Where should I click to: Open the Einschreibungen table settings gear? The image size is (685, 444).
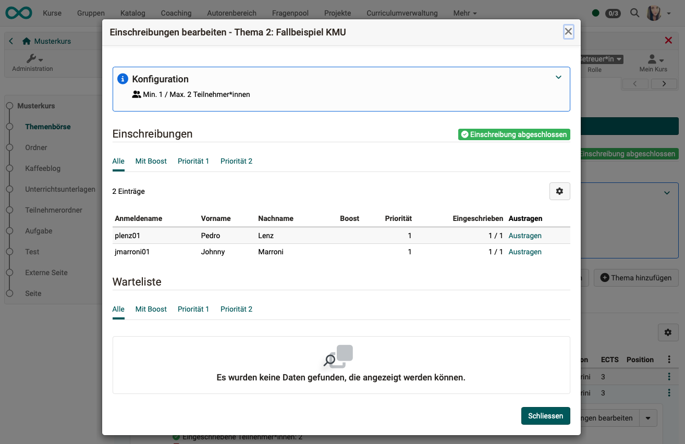[x=559, y=191]
